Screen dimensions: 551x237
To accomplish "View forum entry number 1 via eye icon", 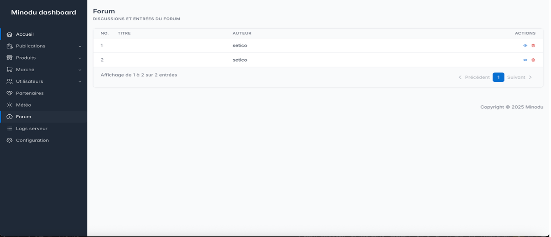I will pyautogui.click(x=525, y=45).
